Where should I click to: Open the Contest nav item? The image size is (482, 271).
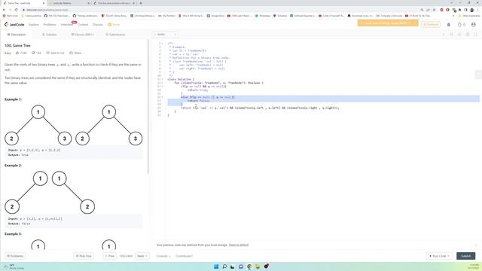click(83, 25)
